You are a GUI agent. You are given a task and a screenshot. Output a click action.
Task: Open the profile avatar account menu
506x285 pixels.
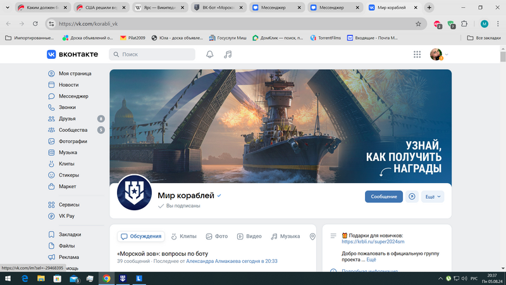[x=439, y=54]
